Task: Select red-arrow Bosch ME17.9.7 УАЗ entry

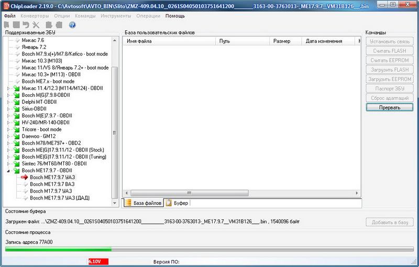Action: (52, 177)
